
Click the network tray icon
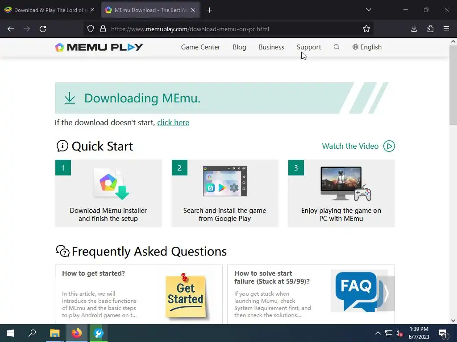pyautogui.click(x=389, y=333)
